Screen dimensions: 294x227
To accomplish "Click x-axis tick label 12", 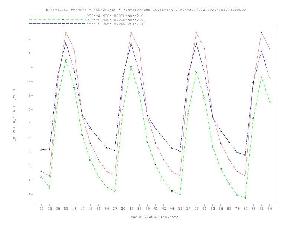I will 74,208.
